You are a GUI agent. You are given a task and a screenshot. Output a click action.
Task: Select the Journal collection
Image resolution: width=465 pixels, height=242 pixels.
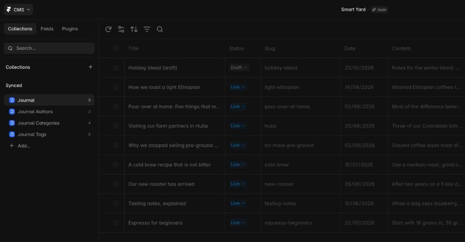(49, 100)
